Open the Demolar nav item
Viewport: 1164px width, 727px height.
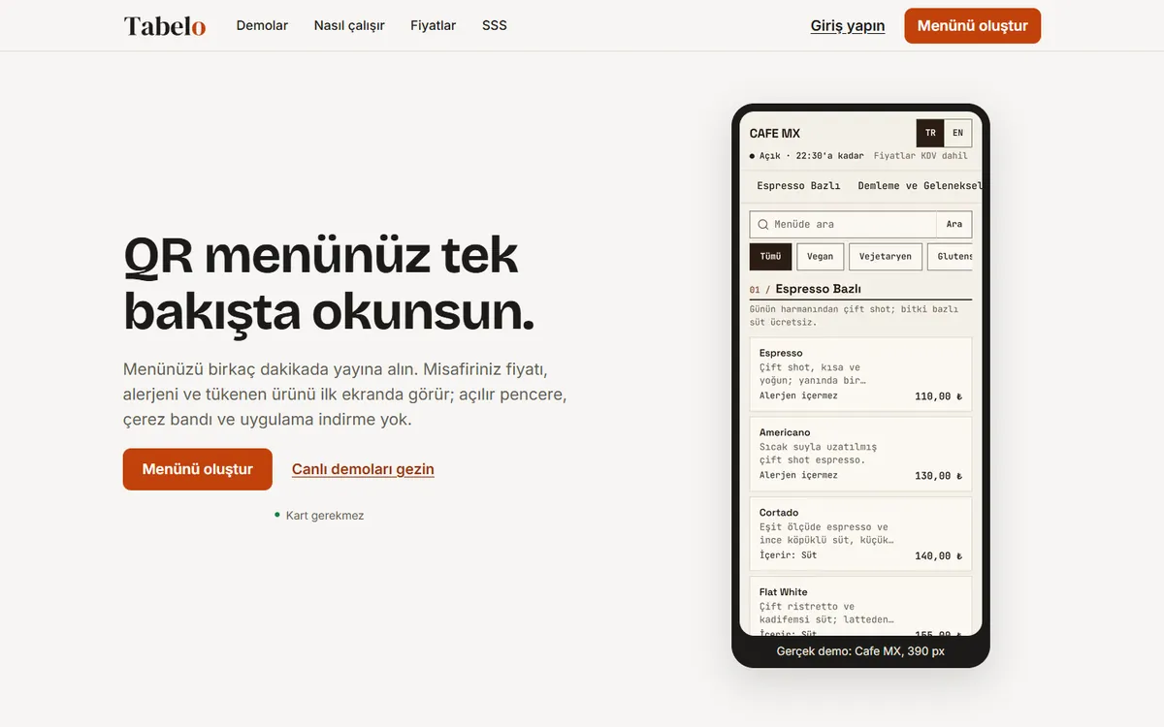tap(262, 25)
